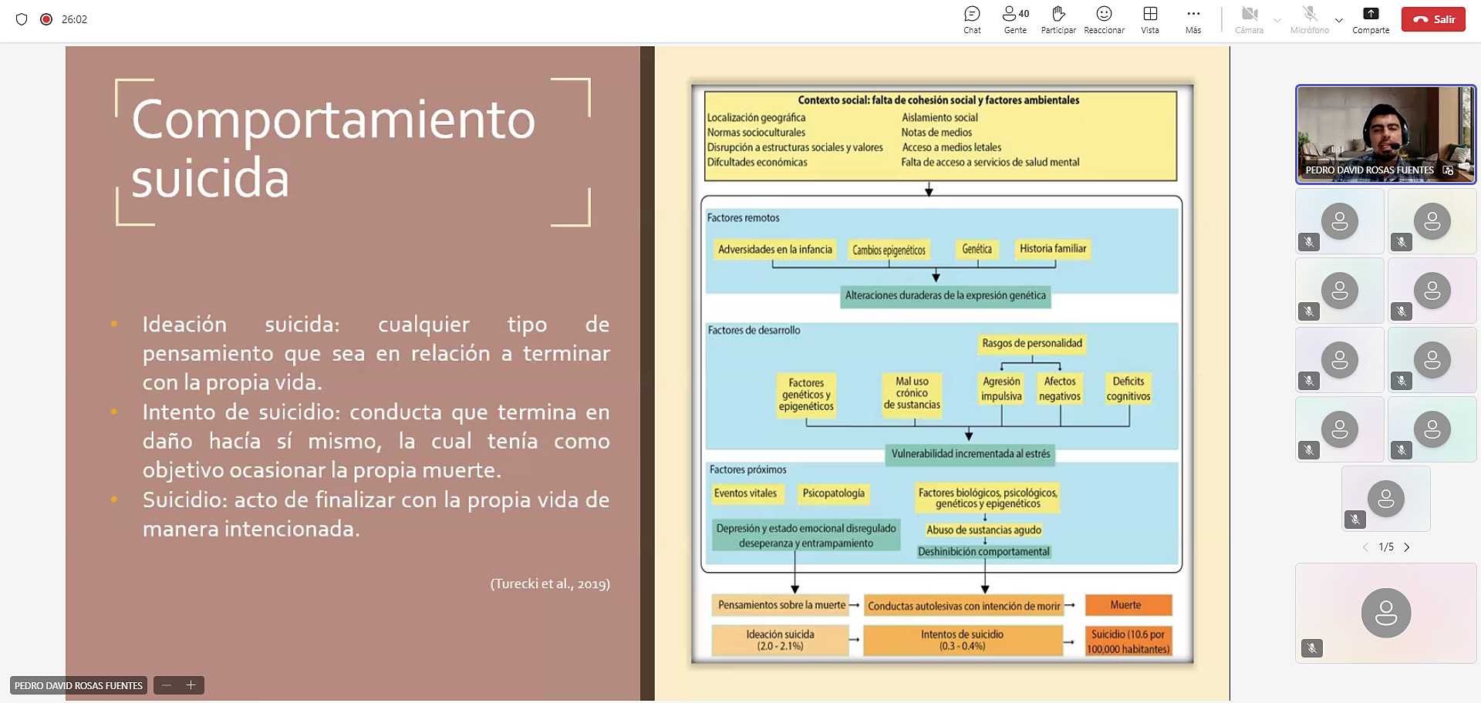Viewport: 1481px width, 703px height.
Task: Click the 26:02 meeting timer
Action: (x=74, y=19)
